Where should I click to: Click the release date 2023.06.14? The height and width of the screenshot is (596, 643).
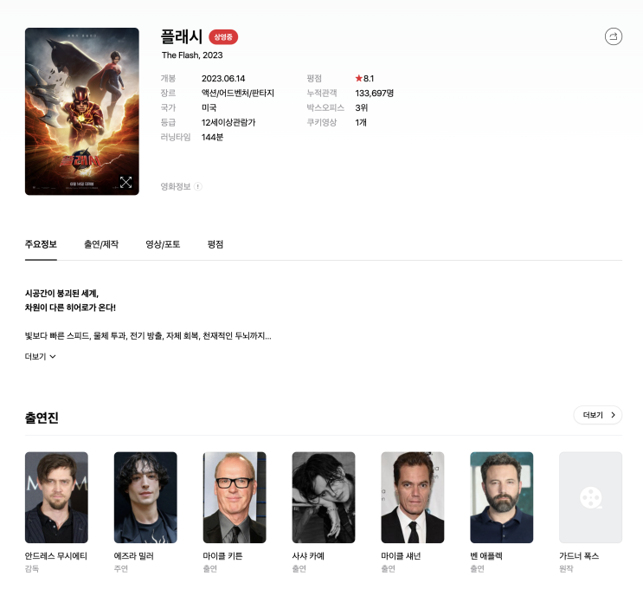coord(223,79)
